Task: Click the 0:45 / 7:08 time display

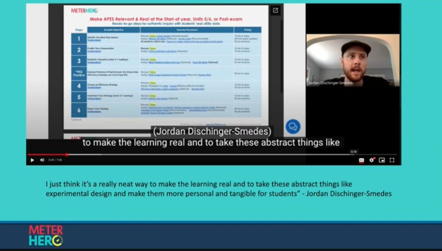Action: 55,160
